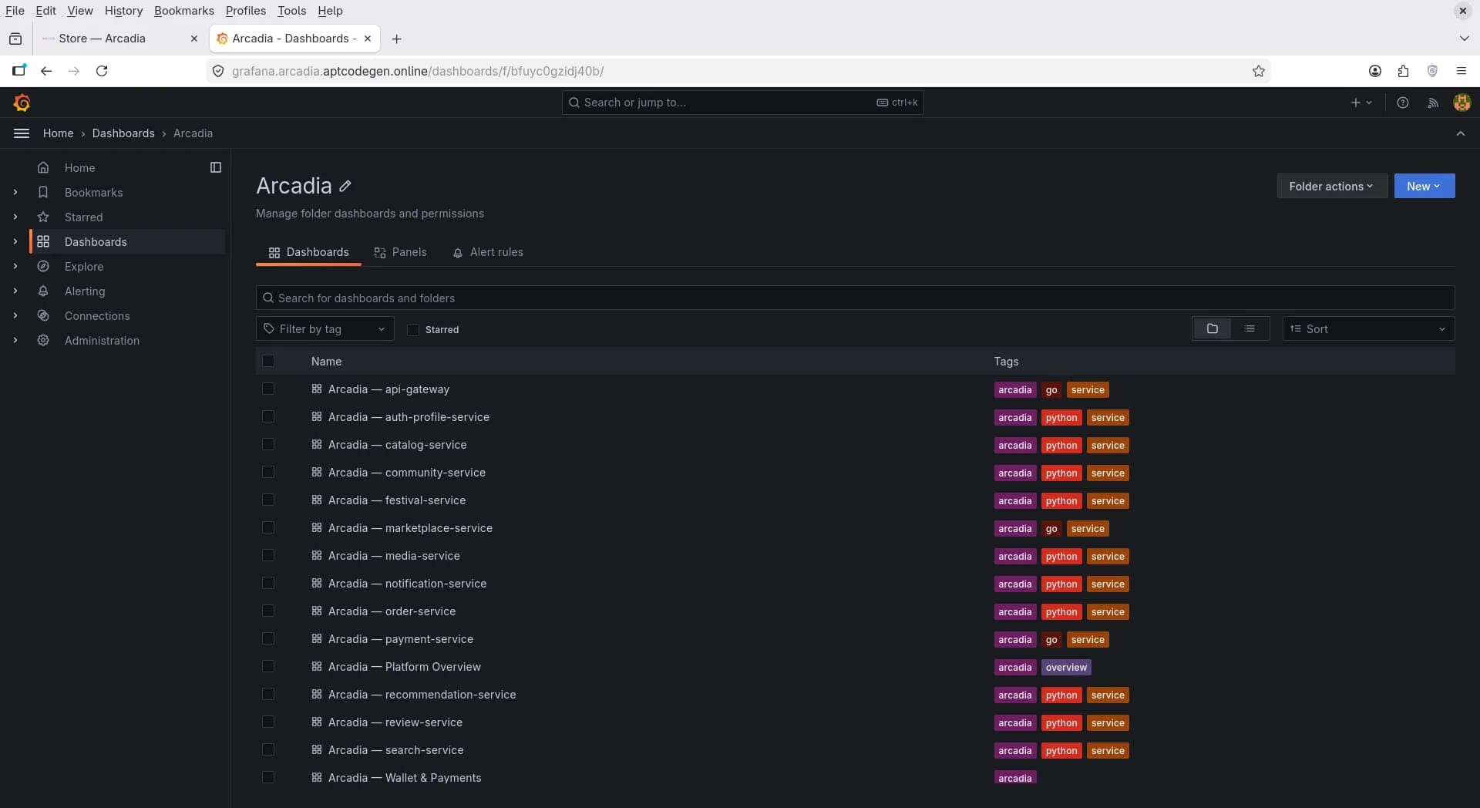The width and height of the screenshot is (1480, 808).
Task: Bookmark this page with the star icon
Action: 1259,71
